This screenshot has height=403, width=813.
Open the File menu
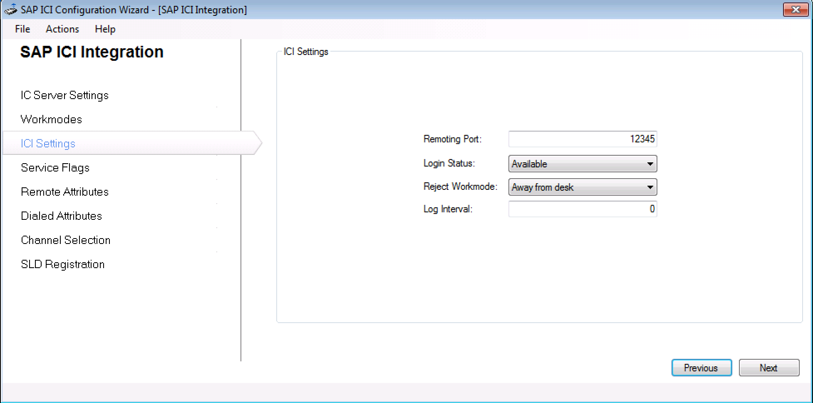click(22, 29)
